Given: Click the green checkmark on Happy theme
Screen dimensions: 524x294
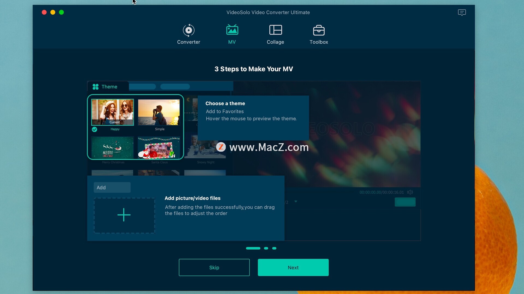Looking at the screenshot, I should tap(94, 129).
